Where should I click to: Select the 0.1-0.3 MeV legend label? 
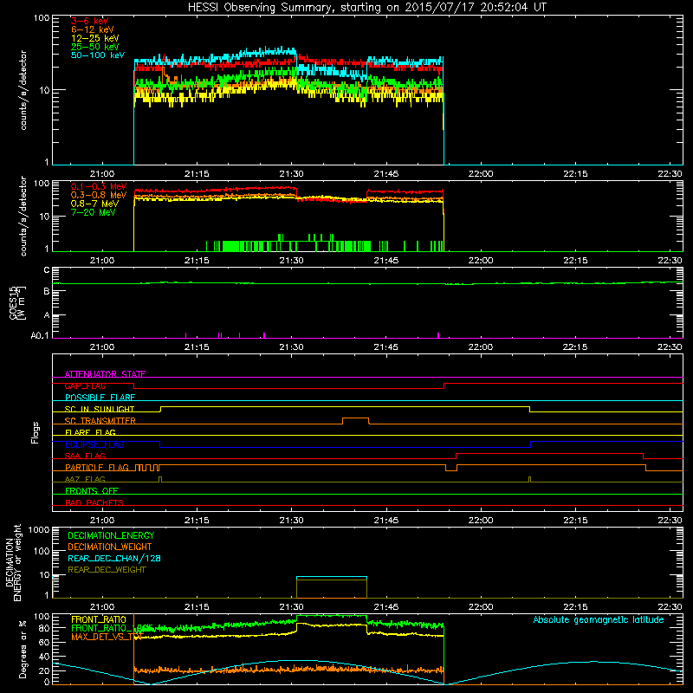99,186
